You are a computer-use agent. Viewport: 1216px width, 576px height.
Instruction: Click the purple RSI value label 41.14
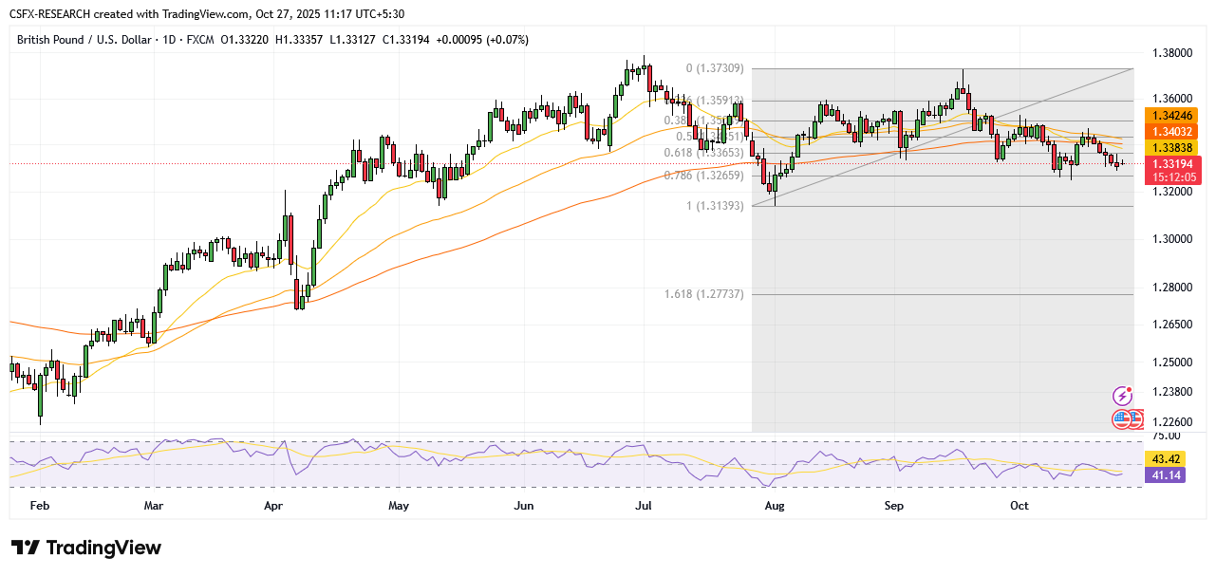point(1166,475)
